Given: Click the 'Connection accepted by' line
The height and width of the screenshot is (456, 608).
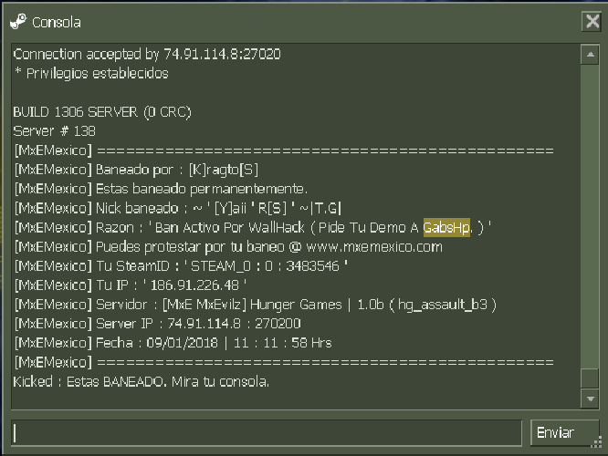Looking at the screenshot, I should [x=147, y=54].
